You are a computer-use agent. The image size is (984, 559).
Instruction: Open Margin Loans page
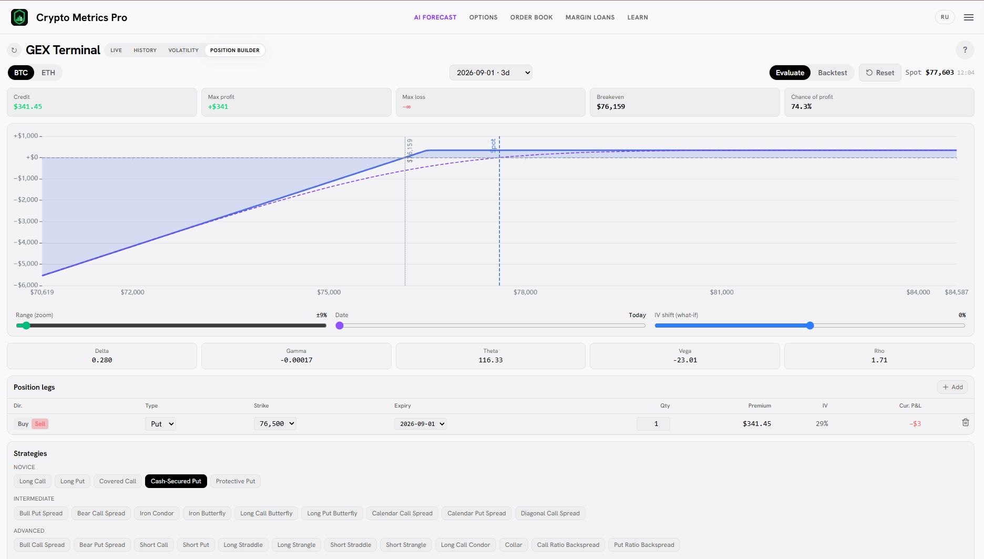coord(590,17)
